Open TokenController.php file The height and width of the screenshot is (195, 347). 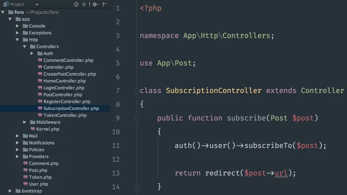[x=65, y=115]
